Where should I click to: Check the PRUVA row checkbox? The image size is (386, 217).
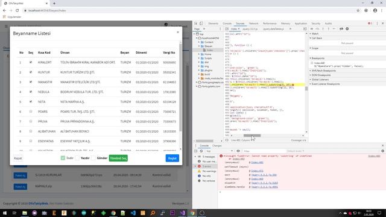tap(31, 121)
